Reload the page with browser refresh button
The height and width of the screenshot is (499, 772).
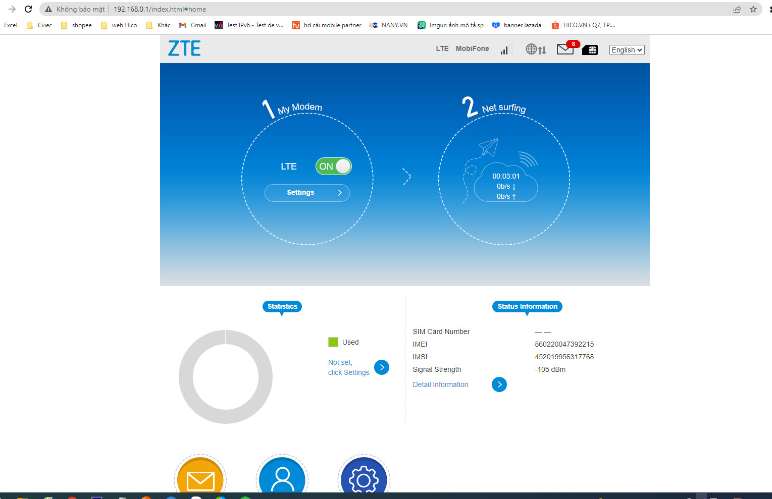click(x=28, y=9)
